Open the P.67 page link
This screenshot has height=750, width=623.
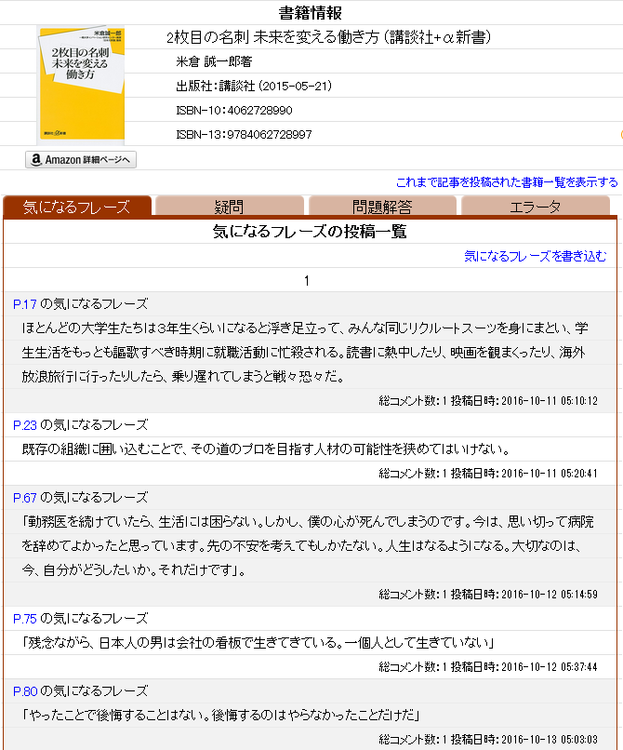pos(25,498)
